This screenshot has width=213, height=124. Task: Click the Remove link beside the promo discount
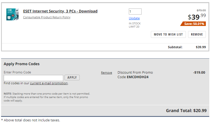[x=106, y=73]
